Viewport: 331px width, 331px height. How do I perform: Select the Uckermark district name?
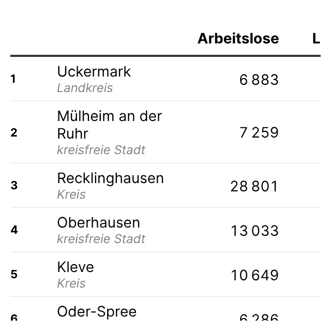[x=94, y=71]
